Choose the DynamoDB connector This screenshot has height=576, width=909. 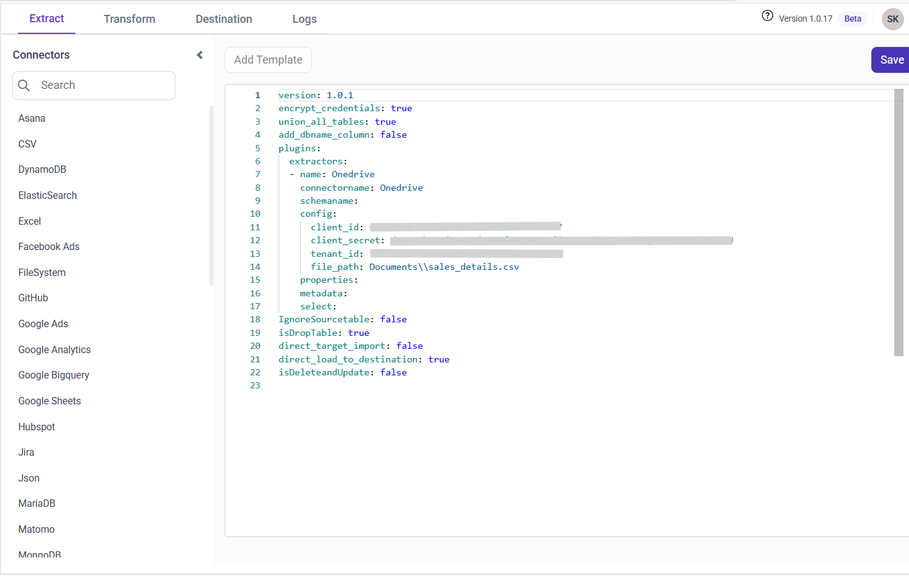[x=42, y=169]
